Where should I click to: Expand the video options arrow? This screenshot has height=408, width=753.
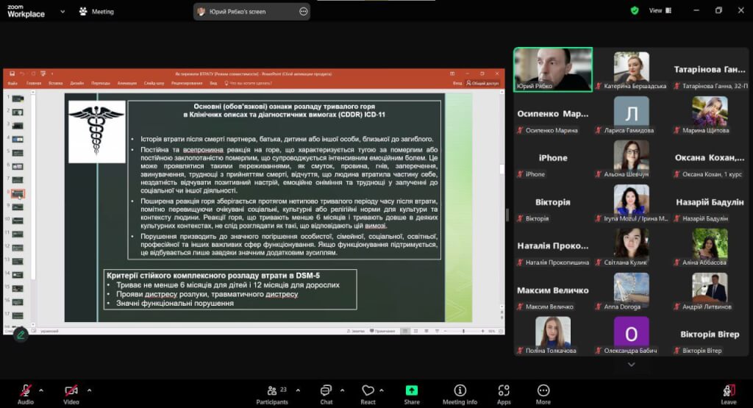(89, 390)
